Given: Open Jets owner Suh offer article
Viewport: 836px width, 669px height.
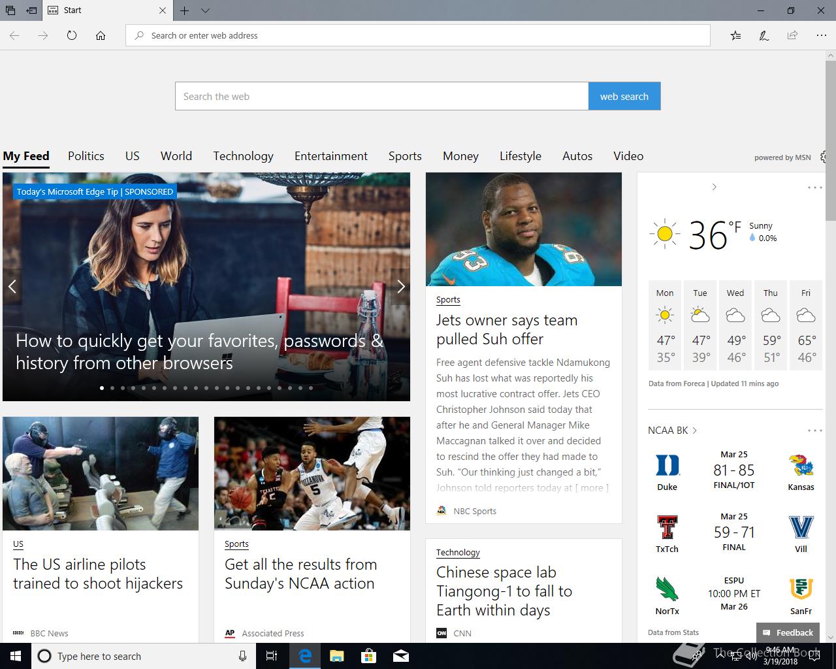Looking at the screenshot, I should click(x=507, y=329).
